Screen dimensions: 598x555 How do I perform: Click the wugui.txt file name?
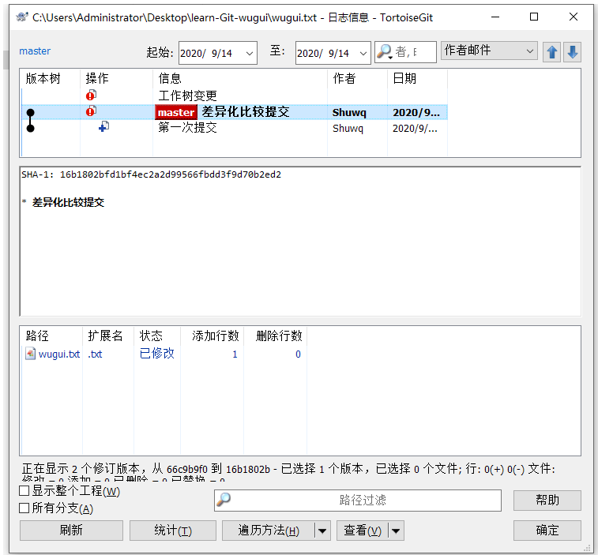59,354
